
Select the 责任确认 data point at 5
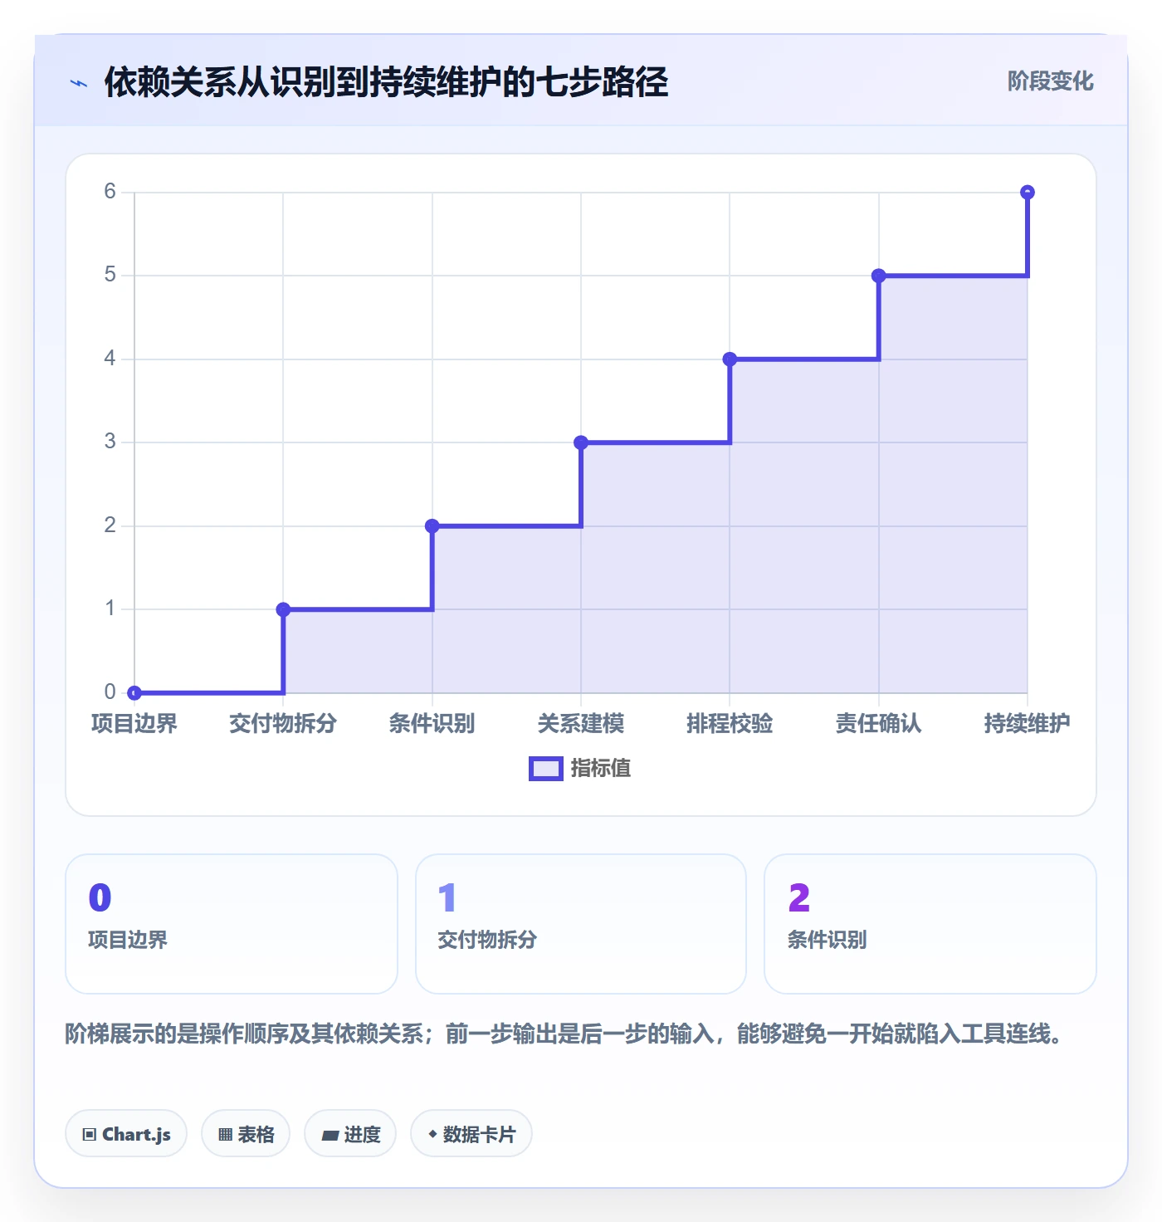click(879, 276)
